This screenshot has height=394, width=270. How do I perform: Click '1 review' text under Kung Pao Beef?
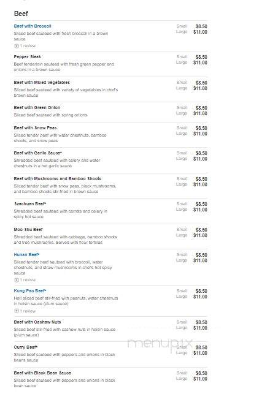28,311
